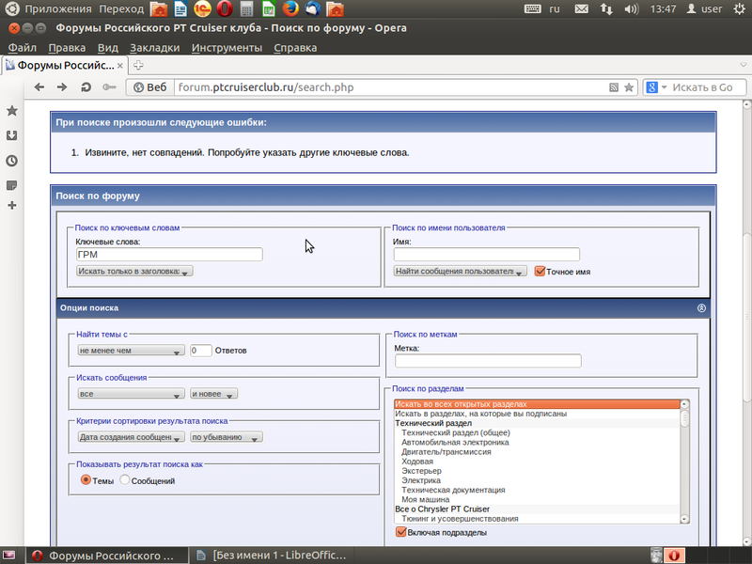
Task: Open the Переход panel menu
Action: 121,8
